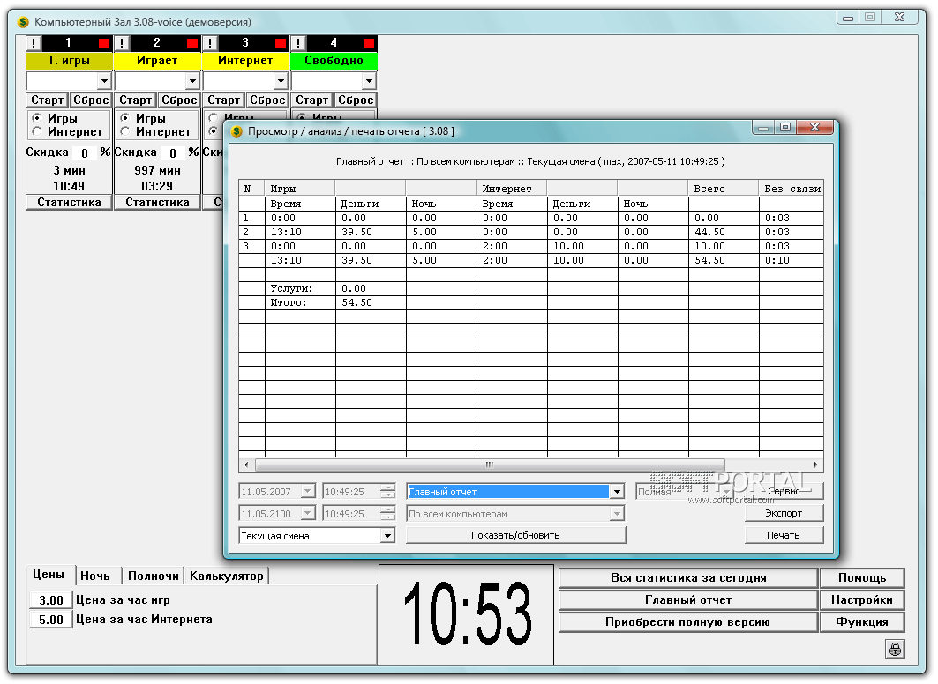Select Игры radio button for computer 2
The image size is (938, 684).
click(x=124, y=118)
